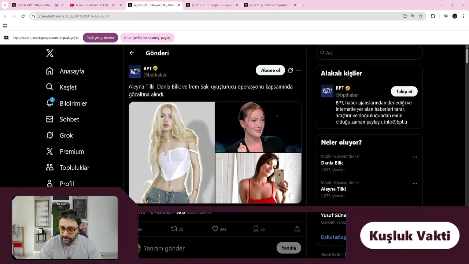Open more options for Danla Bilic trend
469x264 pixels.
point(415,157)
